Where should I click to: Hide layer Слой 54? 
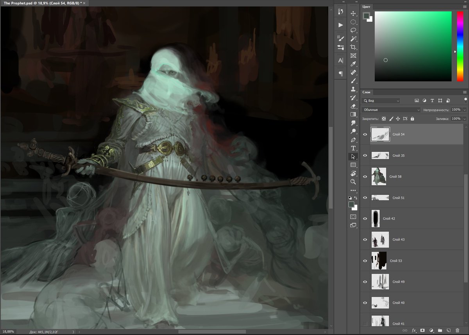pyautogui.click(x=365, y=135)
